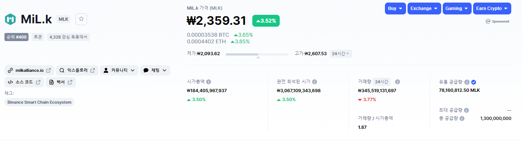Click the 토큰 token badge

point(38,37)
